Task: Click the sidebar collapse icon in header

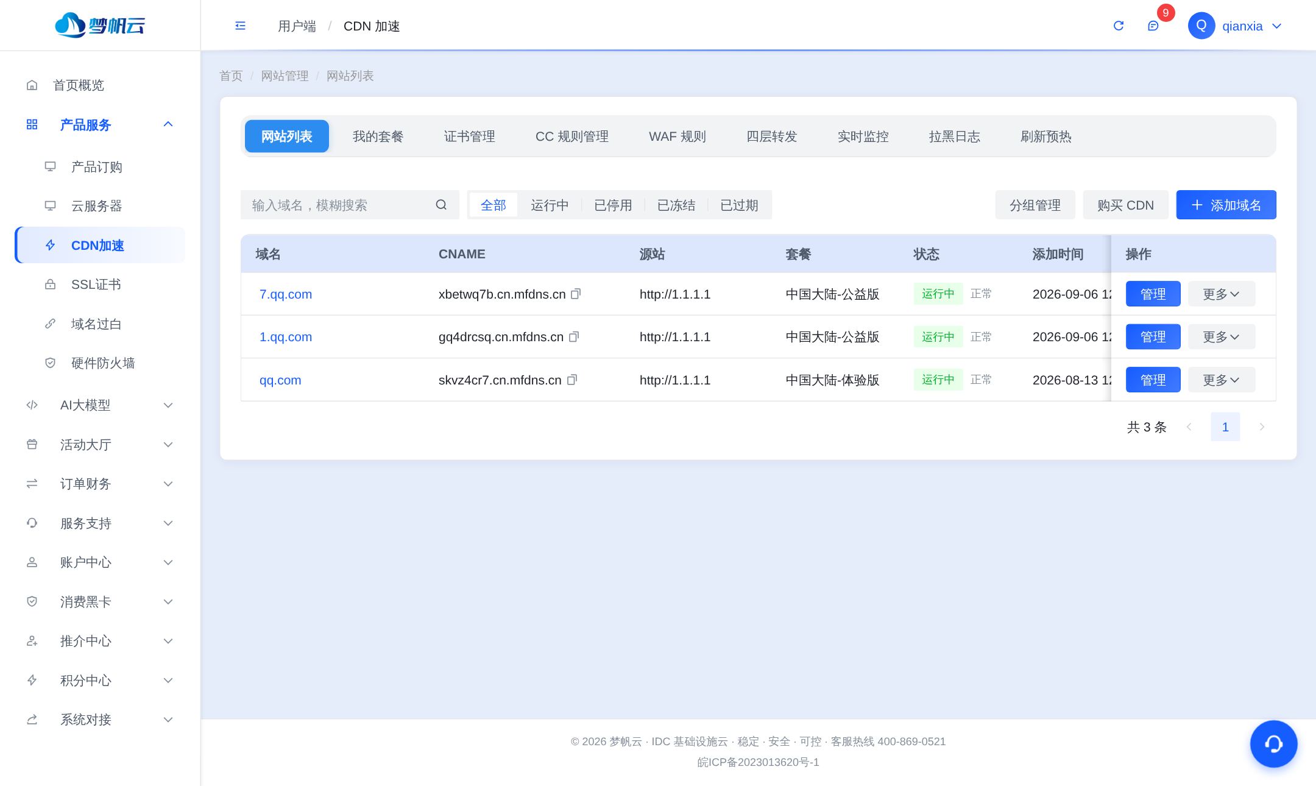Action: (x=240, y=26)
